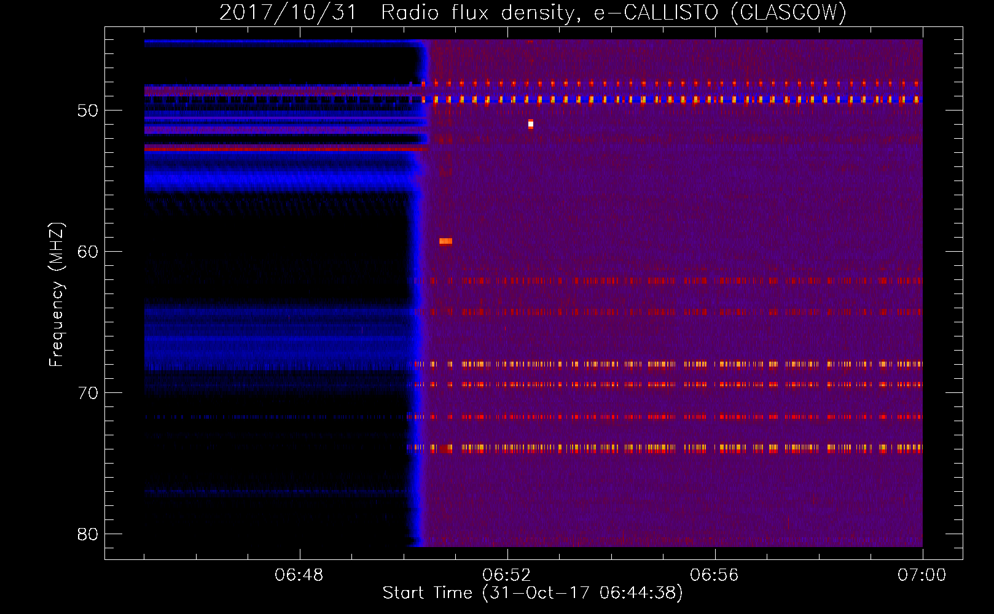Click the 80 MHz frequency tick label
This screenshot has height=614, width=994.
point(88,534)
